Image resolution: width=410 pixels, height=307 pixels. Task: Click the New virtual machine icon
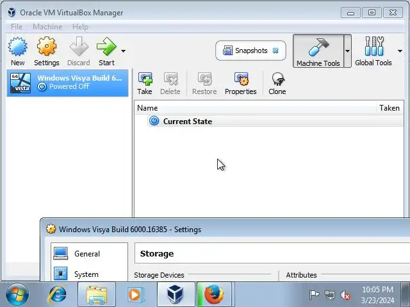17,47
